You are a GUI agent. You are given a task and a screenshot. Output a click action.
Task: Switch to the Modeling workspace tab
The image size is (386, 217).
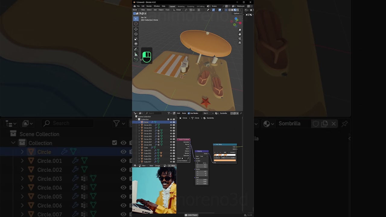(181, 6)
